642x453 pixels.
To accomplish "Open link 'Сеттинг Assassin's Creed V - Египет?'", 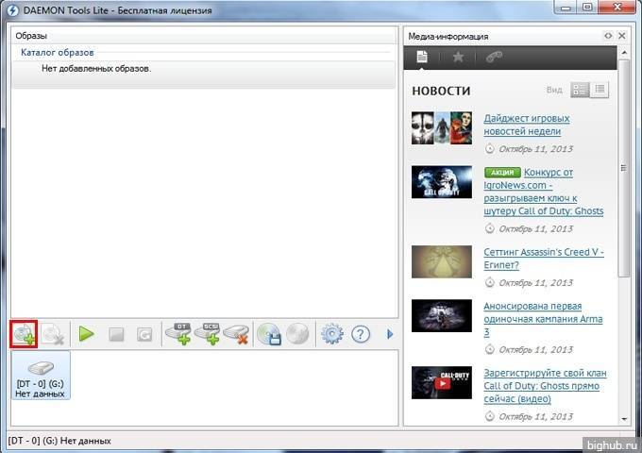I will [544, 259].
